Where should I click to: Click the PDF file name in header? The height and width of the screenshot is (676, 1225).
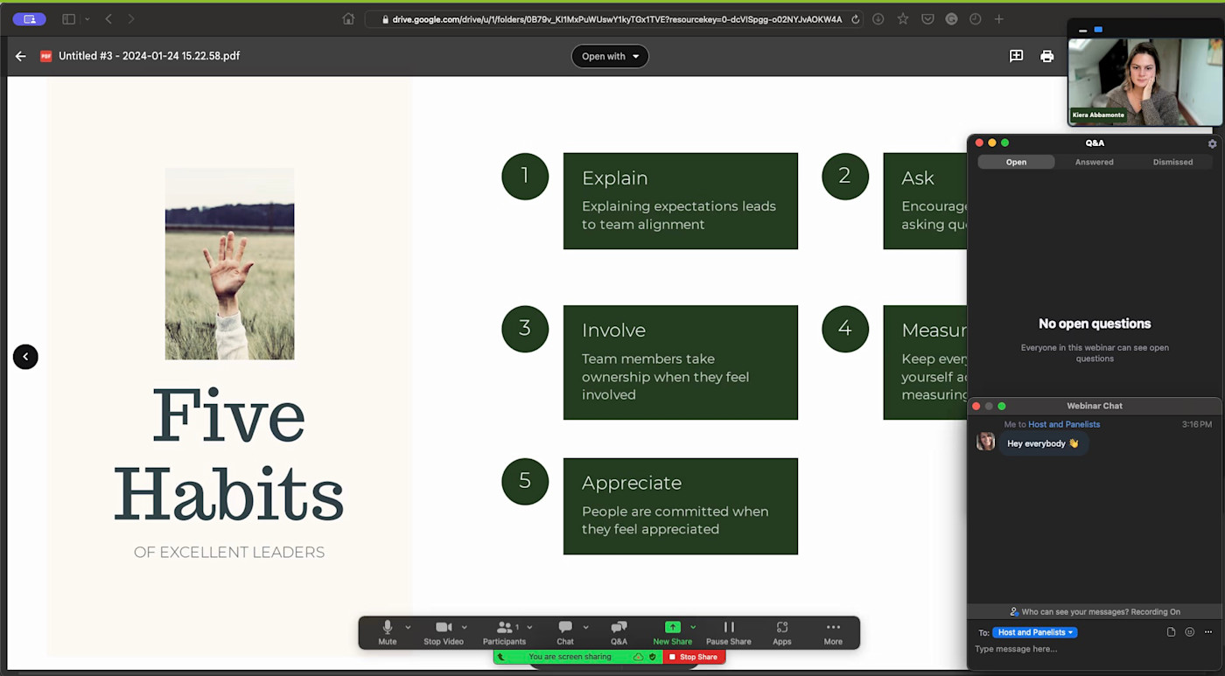tap(150, 56)
